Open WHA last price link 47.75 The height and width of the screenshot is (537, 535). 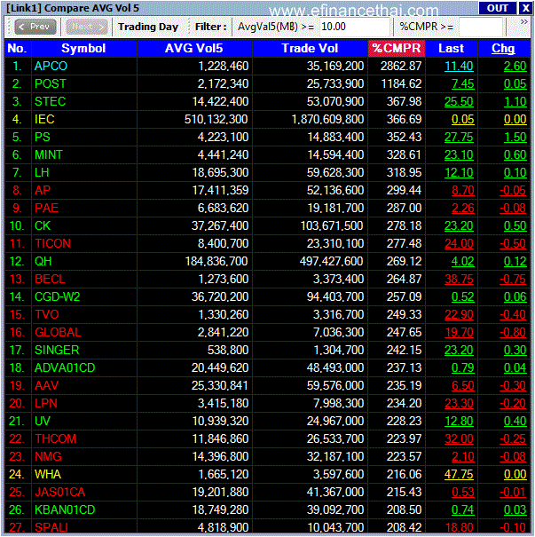click(x=459, y=474)
